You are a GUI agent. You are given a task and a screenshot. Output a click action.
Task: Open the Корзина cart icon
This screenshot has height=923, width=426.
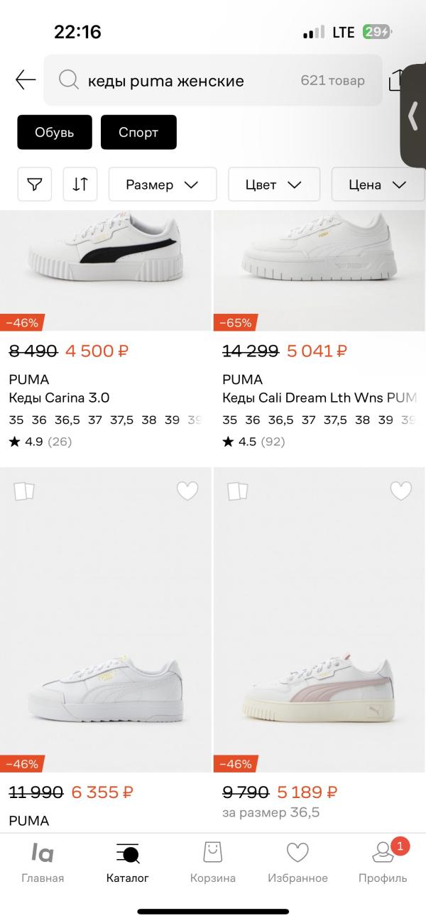pyautogui.click(x=212, y=861)
